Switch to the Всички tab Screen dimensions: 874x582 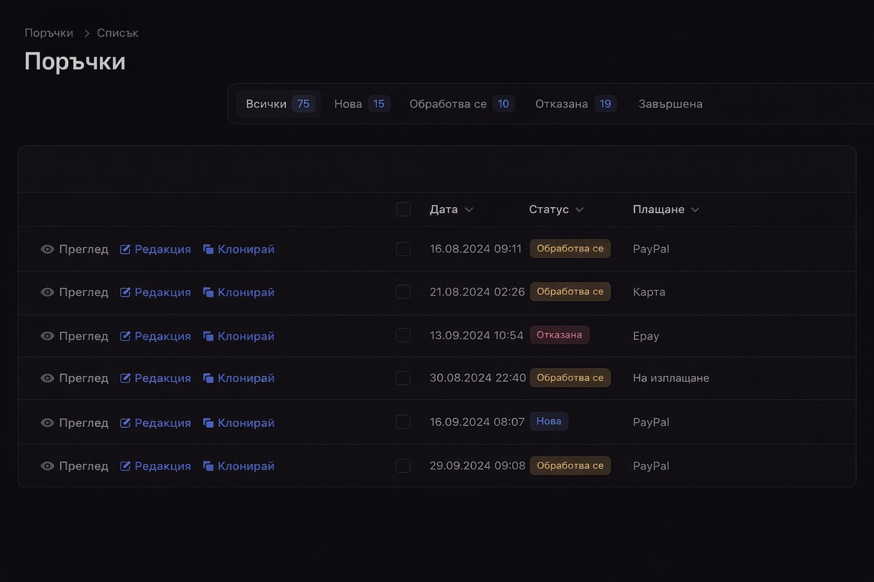pyautogui.click(x=279, y=104)
